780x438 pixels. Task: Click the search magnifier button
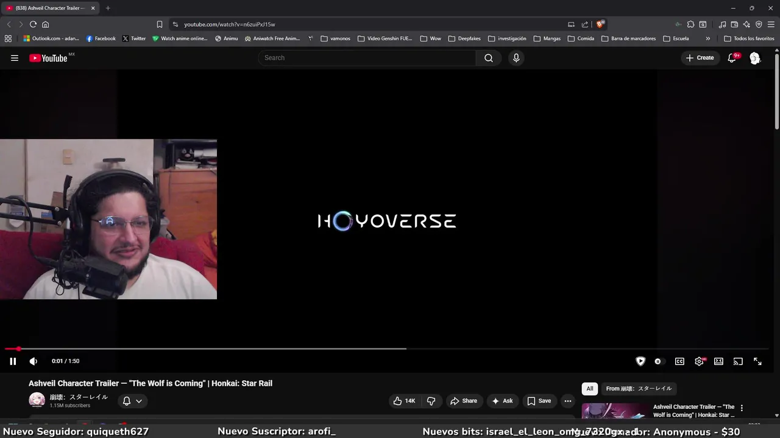[489, 58]
